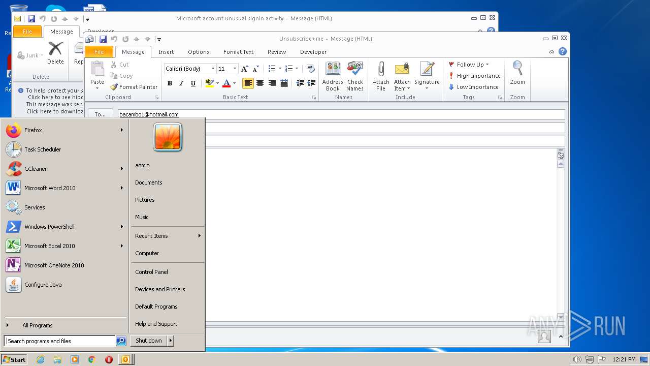Viewport: 650px width, 366px height.
Task: Toggle Underline formatting
Action: [193, 83]
